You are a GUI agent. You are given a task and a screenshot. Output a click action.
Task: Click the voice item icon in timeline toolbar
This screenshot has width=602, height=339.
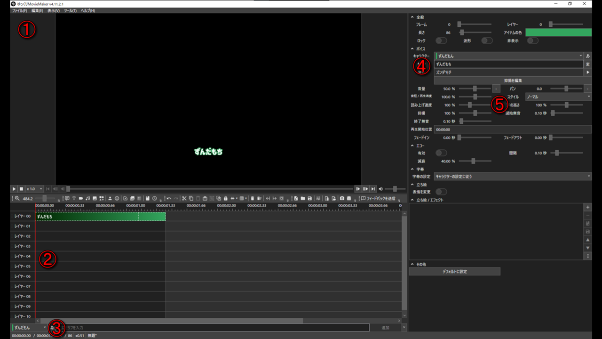(67, 199)
